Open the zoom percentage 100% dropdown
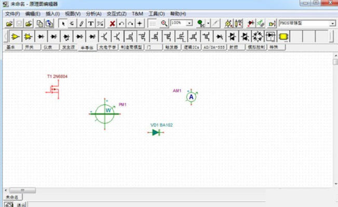Image resolution: width=338 pixels, height=207 pixels. 190,23
